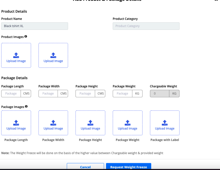Focus the Package Length input
This screenshot has width=220, height=170.
[x=11, y=94]
